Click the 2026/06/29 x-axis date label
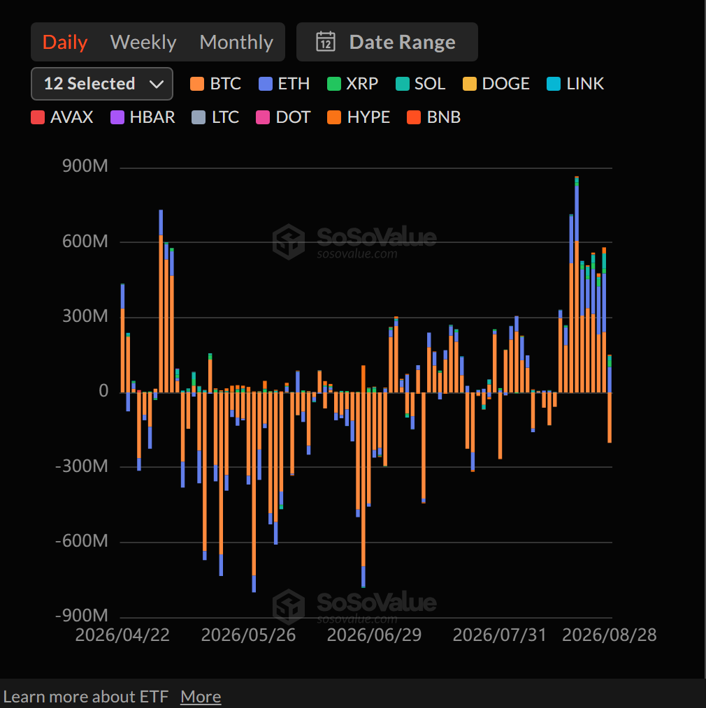The image size is (706, 708). (x=374, y=635)
